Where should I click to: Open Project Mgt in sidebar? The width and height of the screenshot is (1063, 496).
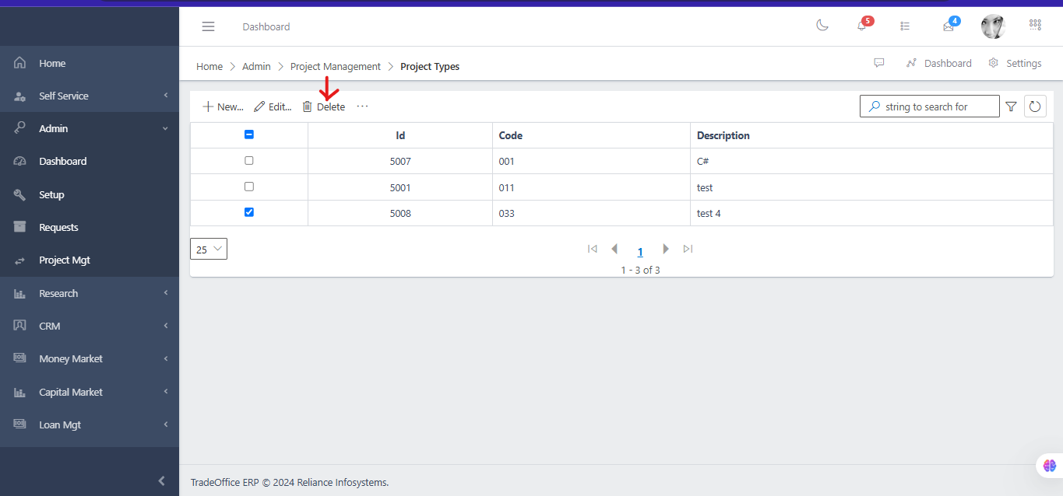[x=65, y=260]
